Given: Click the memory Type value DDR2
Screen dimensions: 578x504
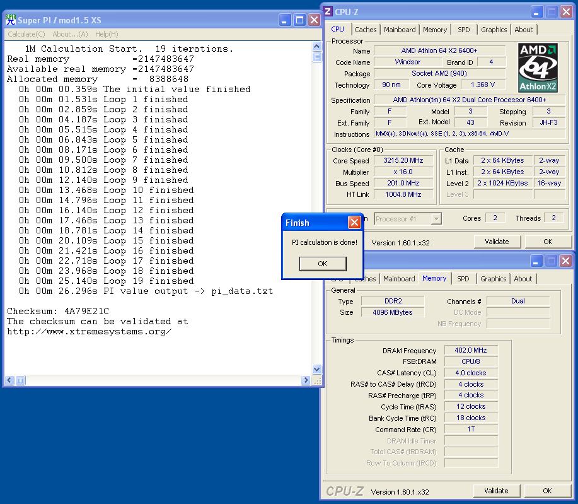Looking at the screenshot, I should pos(393,301).
